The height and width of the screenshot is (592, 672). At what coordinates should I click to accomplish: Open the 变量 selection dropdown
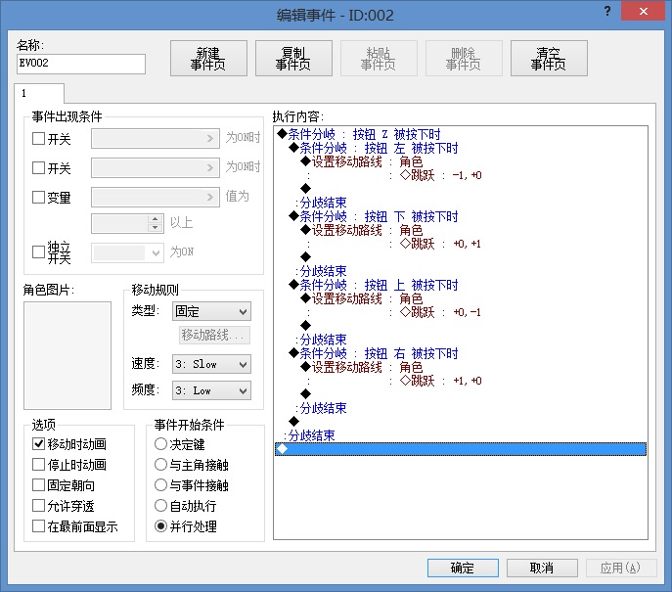(156, 198)
